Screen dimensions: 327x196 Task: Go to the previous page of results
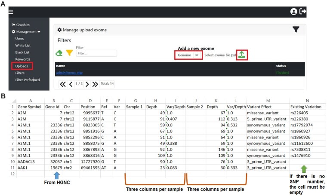click(x=71, y=84)
